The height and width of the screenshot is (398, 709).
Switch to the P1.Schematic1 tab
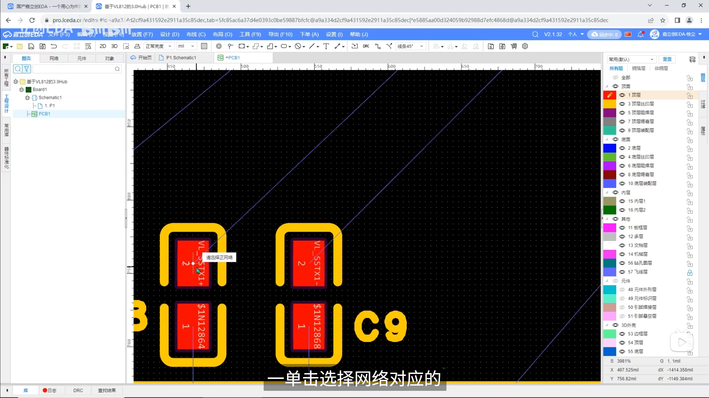pos(181,57)
